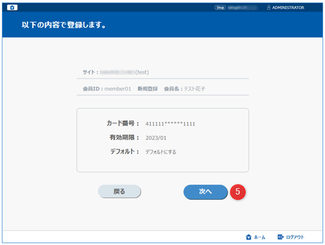This screenshot has width=325, height=245.
Task: Click heading 以下の内容で登録します。
Action: coord(64,25)
